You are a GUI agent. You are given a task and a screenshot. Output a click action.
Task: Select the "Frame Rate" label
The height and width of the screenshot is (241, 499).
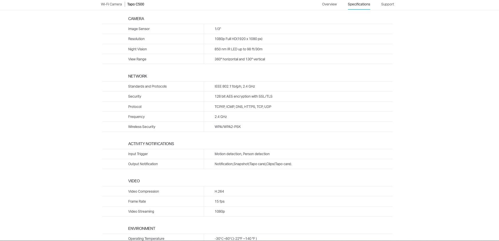pos(137,202)
